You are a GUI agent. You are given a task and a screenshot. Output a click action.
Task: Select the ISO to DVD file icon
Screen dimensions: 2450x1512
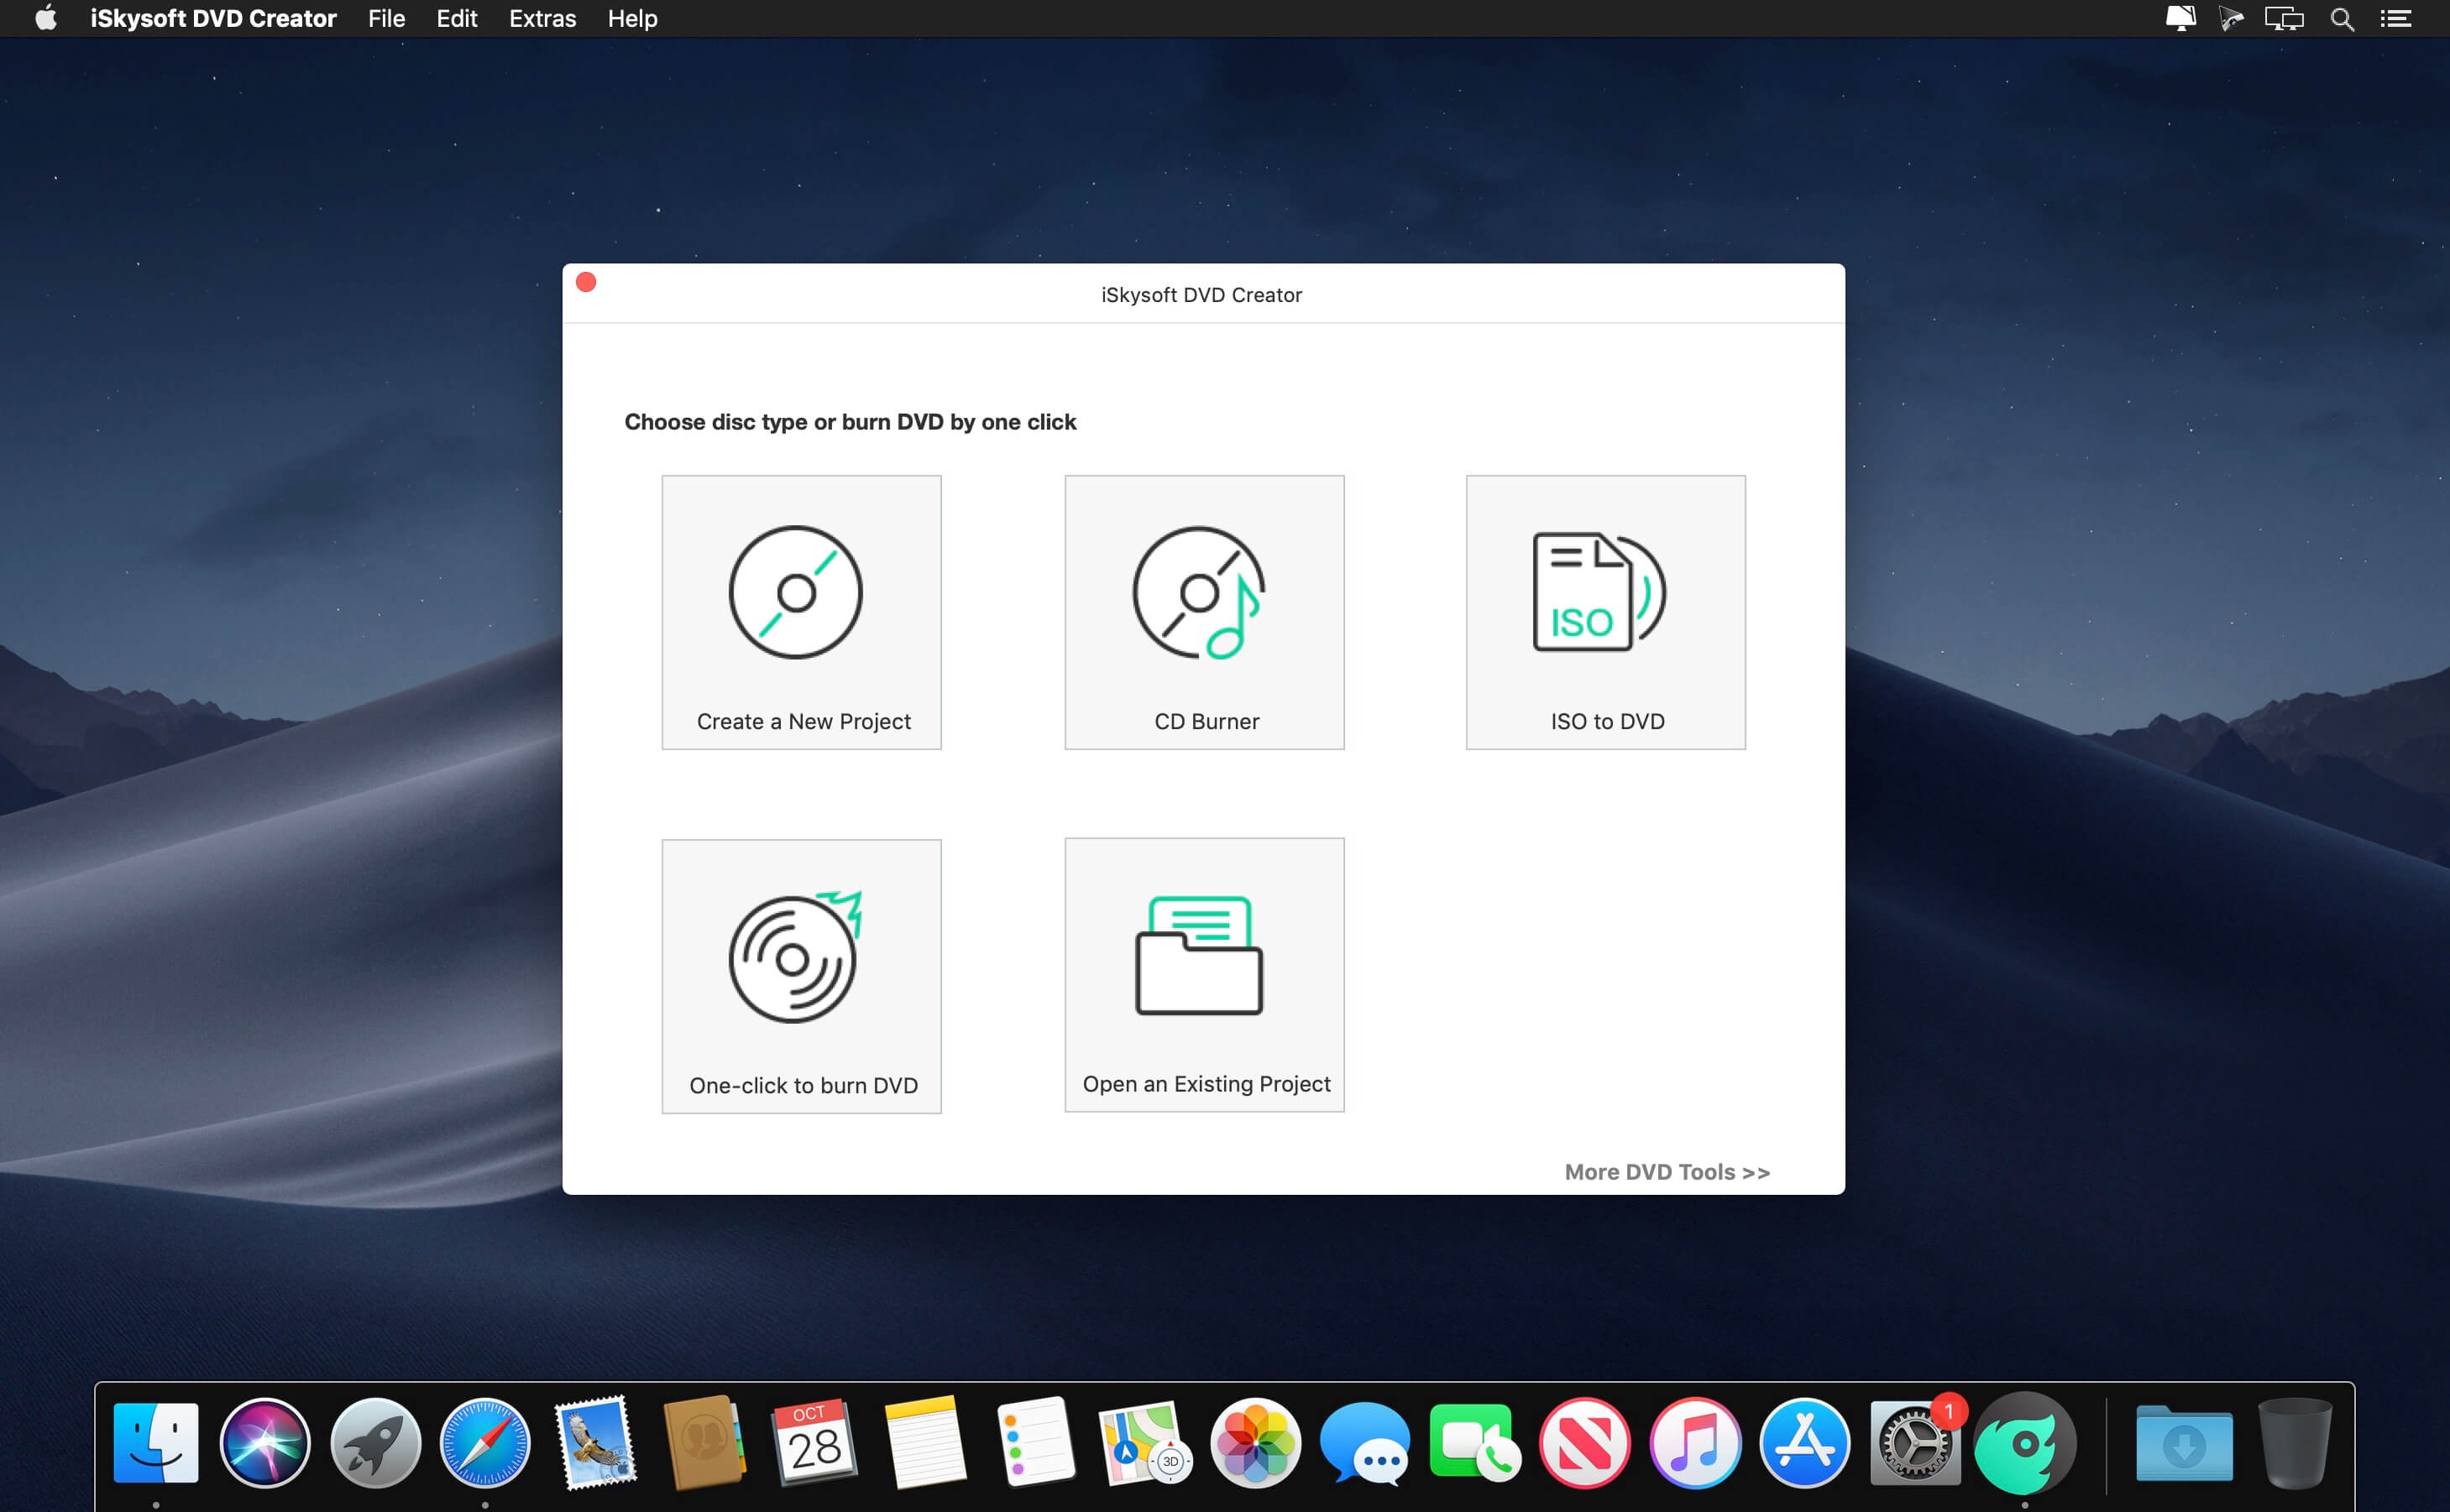click(1599, 592)
